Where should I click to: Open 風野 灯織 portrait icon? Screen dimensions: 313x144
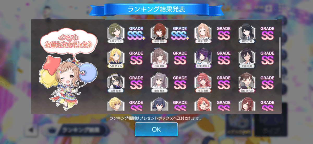[247, 33]
